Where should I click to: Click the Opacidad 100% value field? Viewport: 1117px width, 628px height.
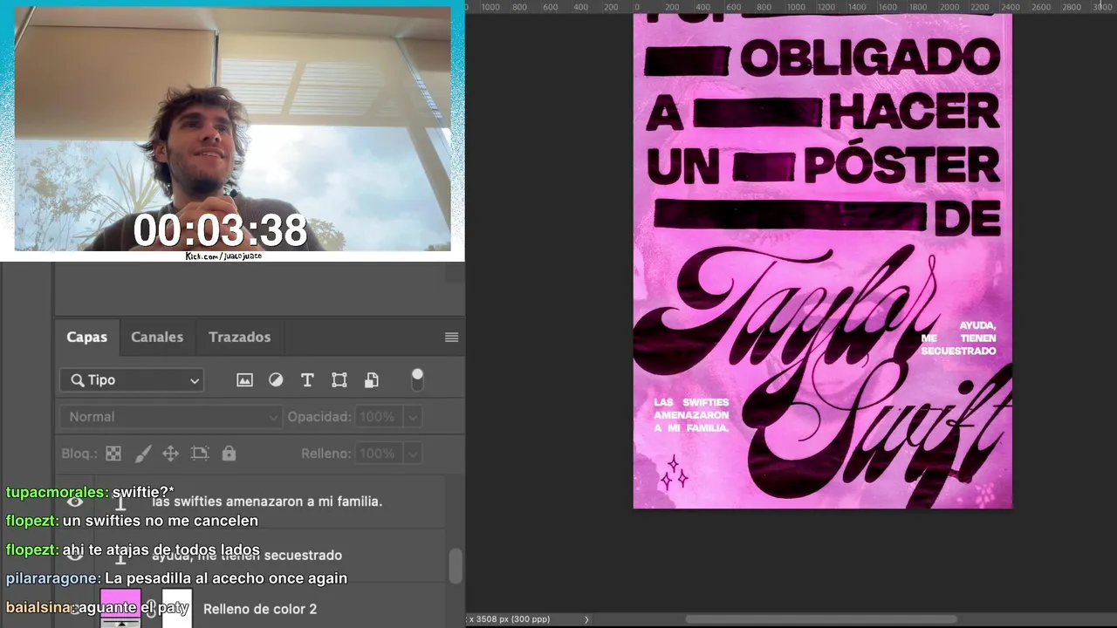point(380,417)
